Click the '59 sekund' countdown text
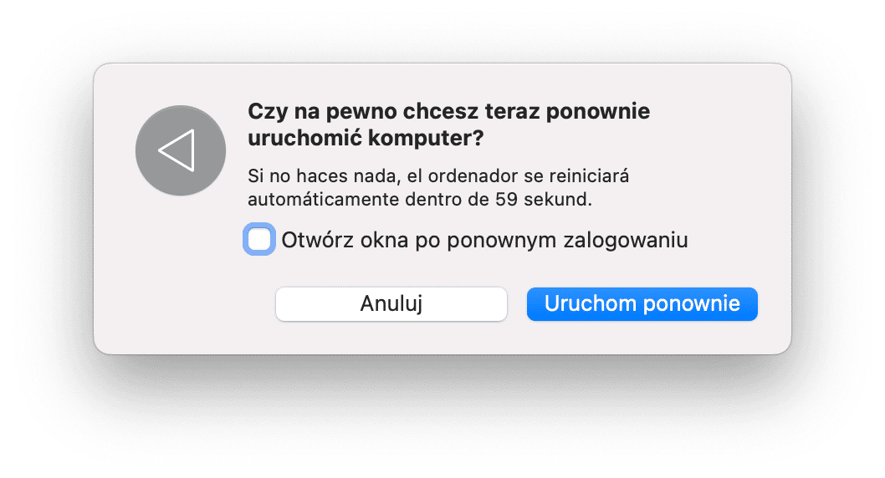 click(543, 200)
